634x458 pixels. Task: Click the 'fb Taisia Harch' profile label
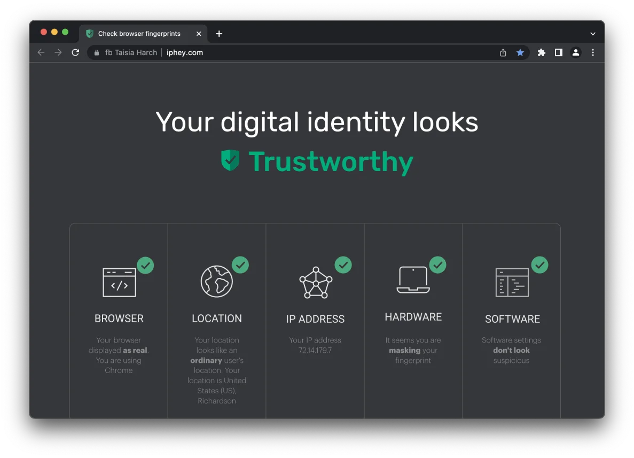tap(131, 52)
